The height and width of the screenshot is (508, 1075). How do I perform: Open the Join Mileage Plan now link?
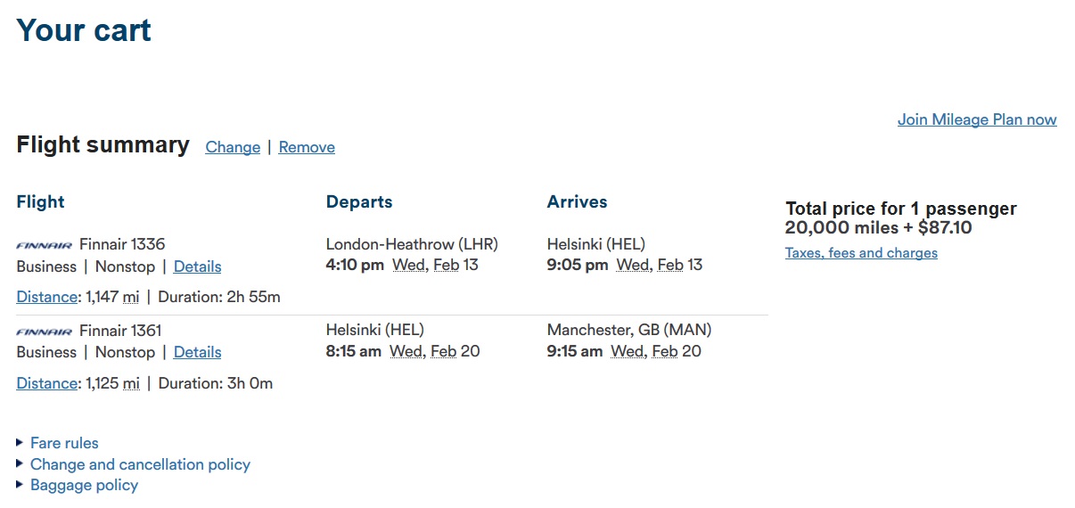(977, 119)
